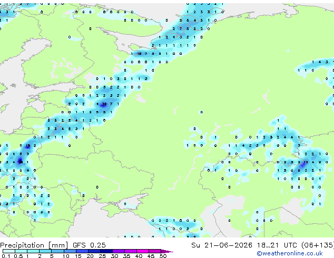Select legend swatch between 45 and 50

click(x=155, y=251)
